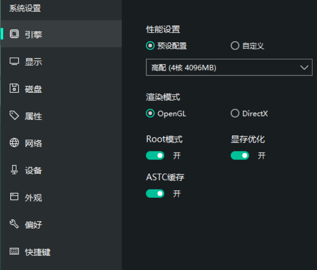Select the 预设配置 radio option
The image size is (317, 270).
(150, 46)
